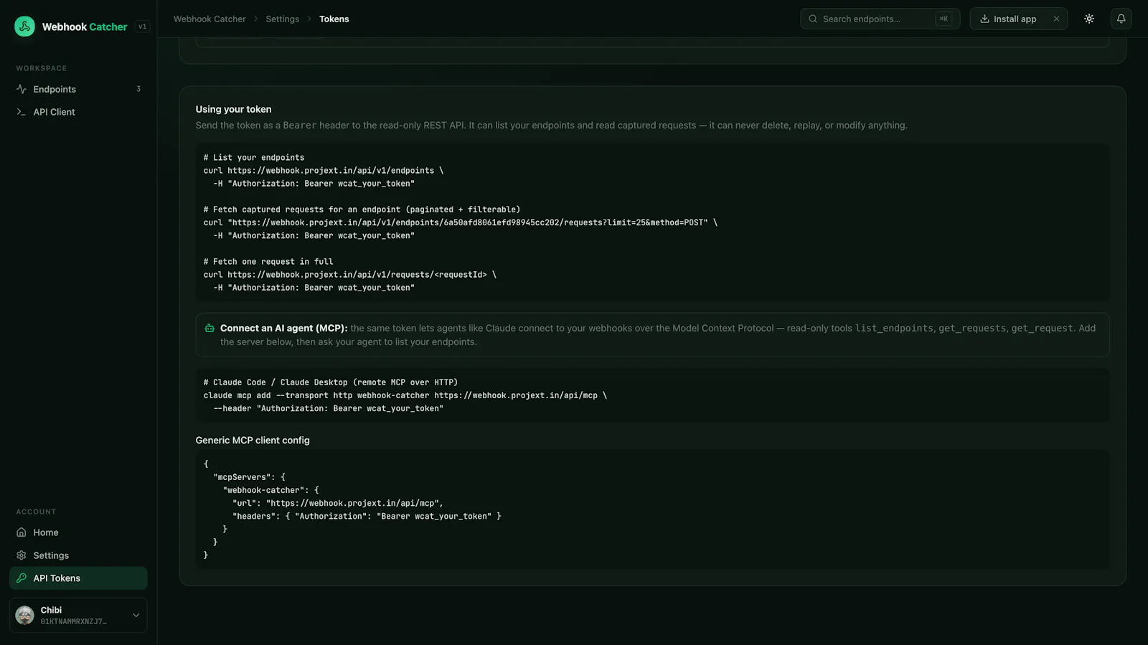Select API Tokens in sidebar
This screenshot has height=645, width=1148.
tap(78, 578)
